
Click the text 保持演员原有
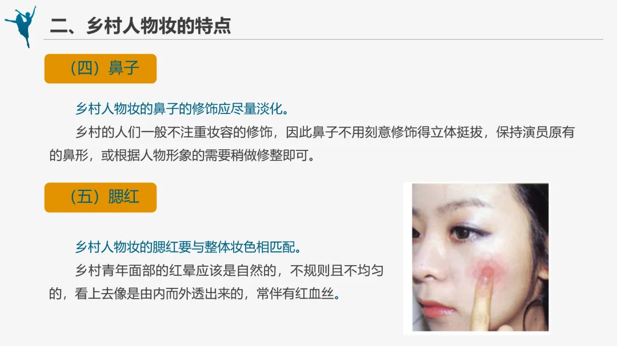tap(535, 132)
